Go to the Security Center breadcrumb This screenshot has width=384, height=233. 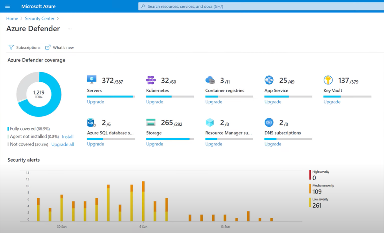click(x=40, y=18)
